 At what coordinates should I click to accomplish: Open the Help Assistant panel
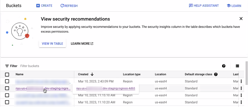pos(204,6)
